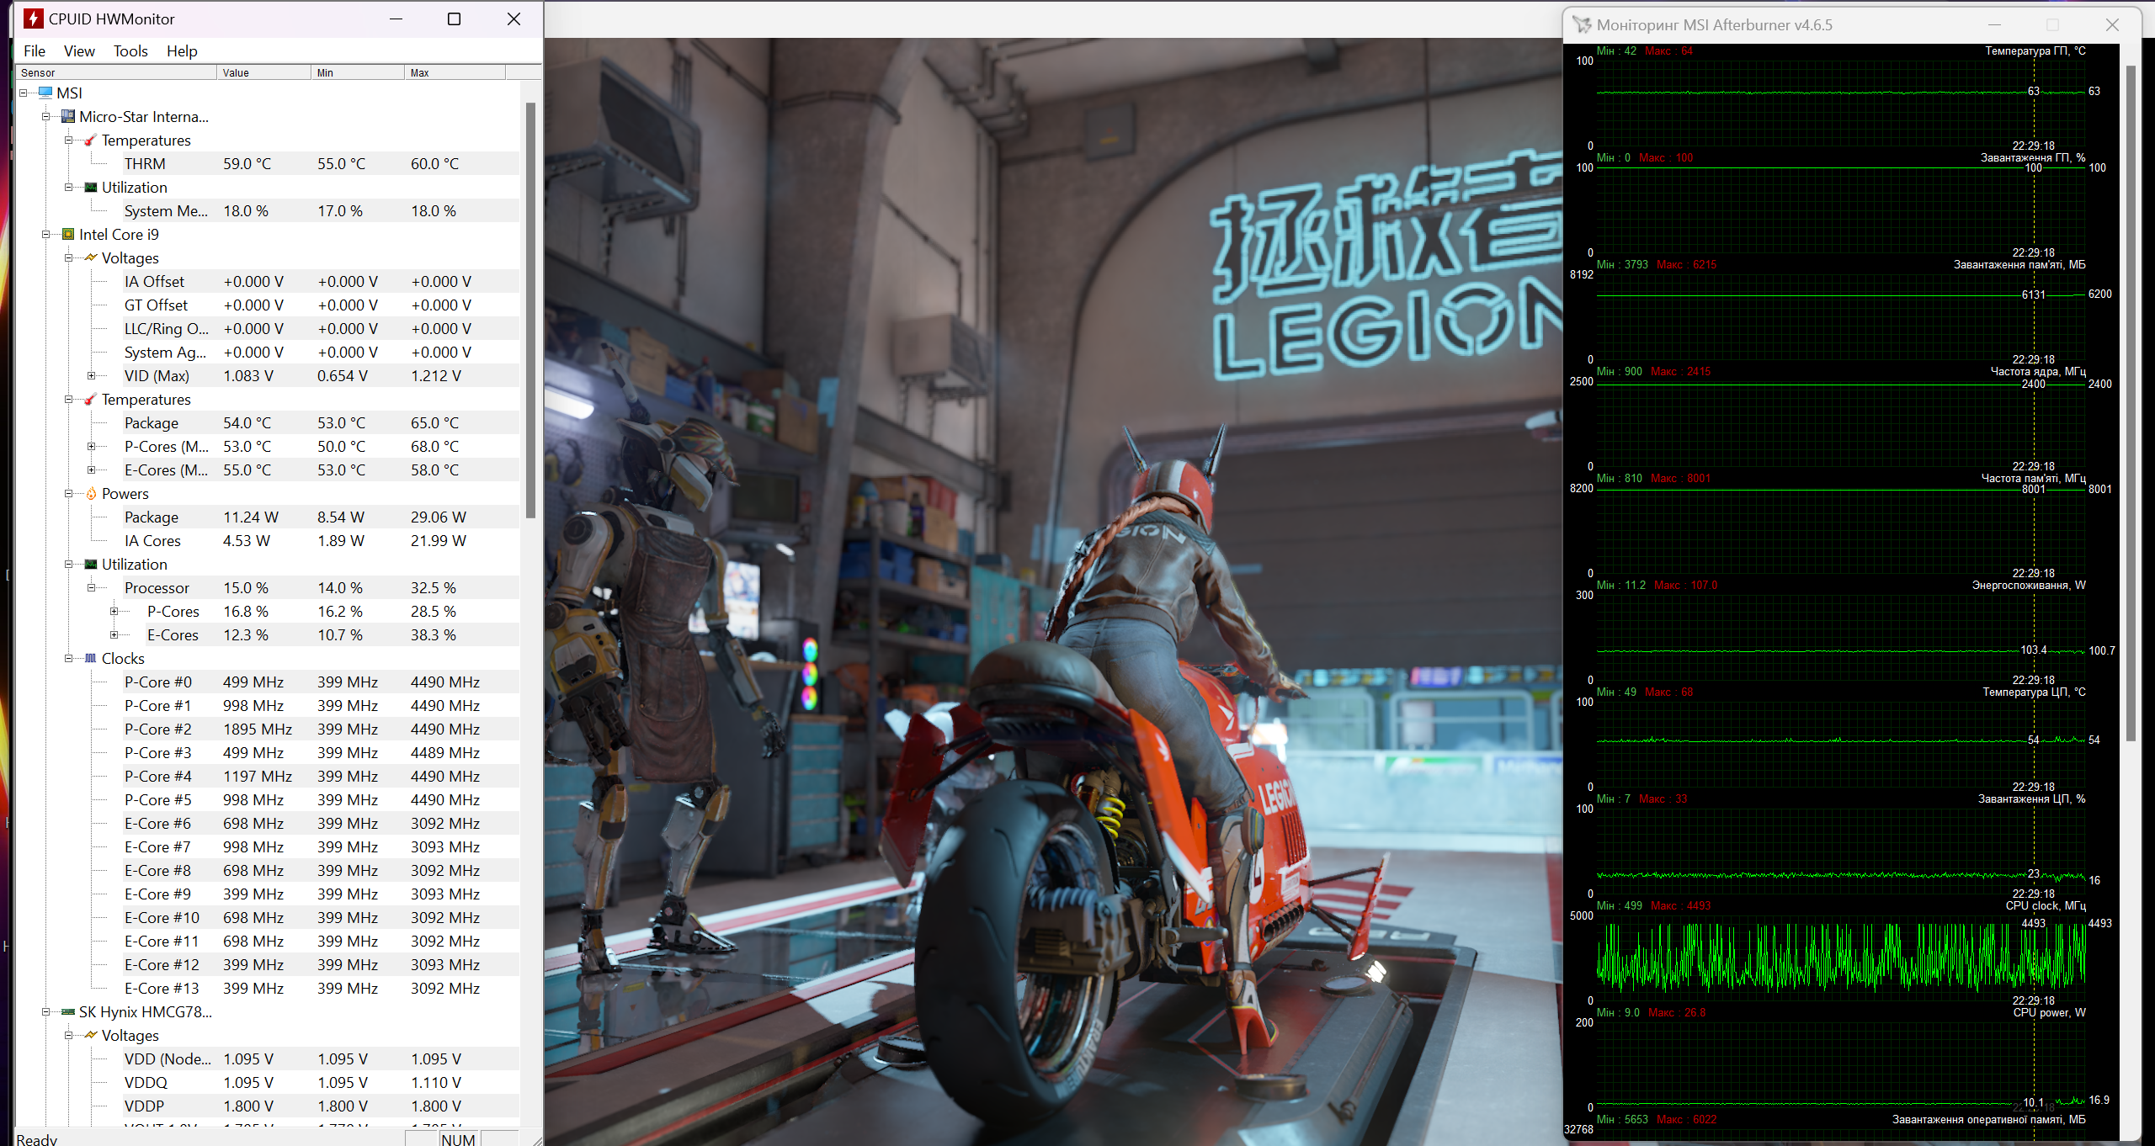Open the View menu
Viewport: 2155px width, 1146px height.
click(x=79, y=50)
